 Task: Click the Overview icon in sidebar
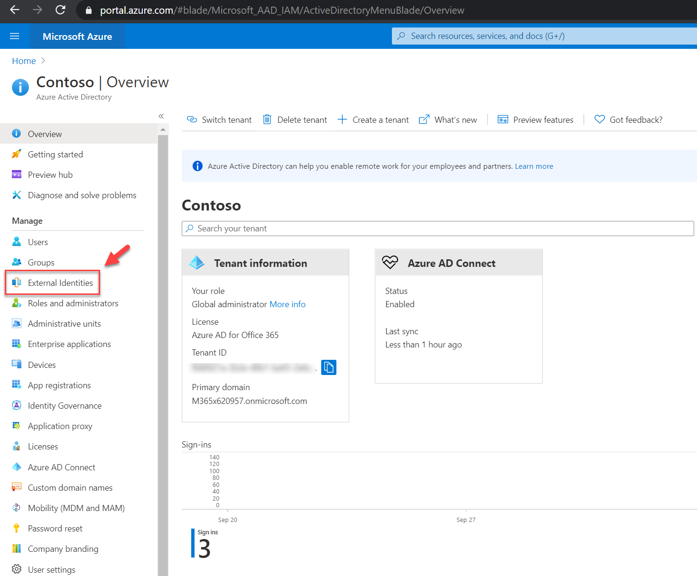[16, 134]
